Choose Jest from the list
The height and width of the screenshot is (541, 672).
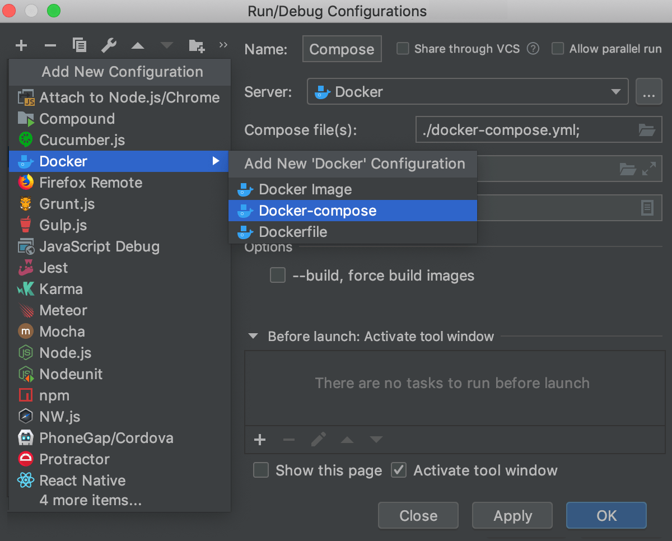click(x=119, y=268)
